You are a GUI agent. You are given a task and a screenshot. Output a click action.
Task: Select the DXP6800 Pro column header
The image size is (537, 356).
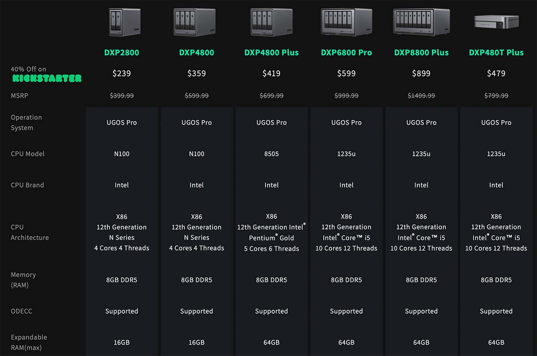tap(346, 52)
